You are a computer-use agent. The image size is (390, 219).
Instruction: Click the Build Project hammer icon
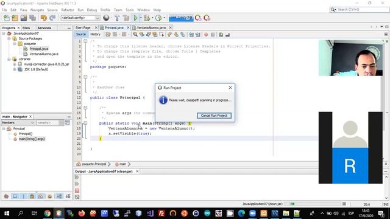click(x=117, y=18)
